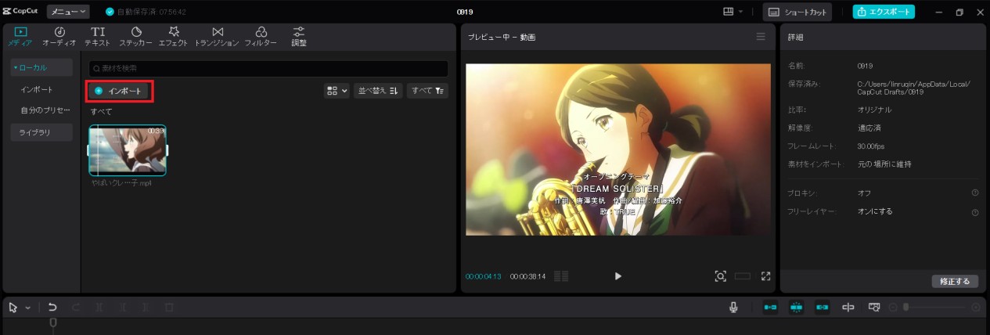Open ライブラリ in the sidebar
This screenshot has height=335, width=990.
click(x=41, y=132)
